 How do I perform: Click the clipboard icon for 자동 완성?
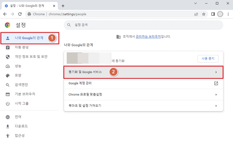pos(7,47)
